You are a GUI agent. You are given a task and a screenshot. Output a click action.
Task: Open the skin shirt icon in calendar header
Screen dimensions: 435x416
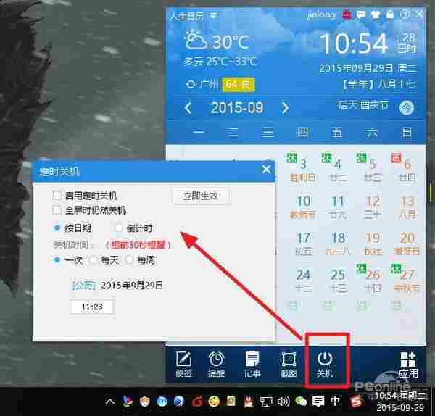click(376, 14)
